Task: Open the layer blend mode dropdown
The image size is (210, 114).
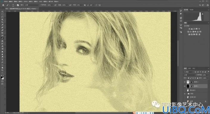Action: (190, 75)
